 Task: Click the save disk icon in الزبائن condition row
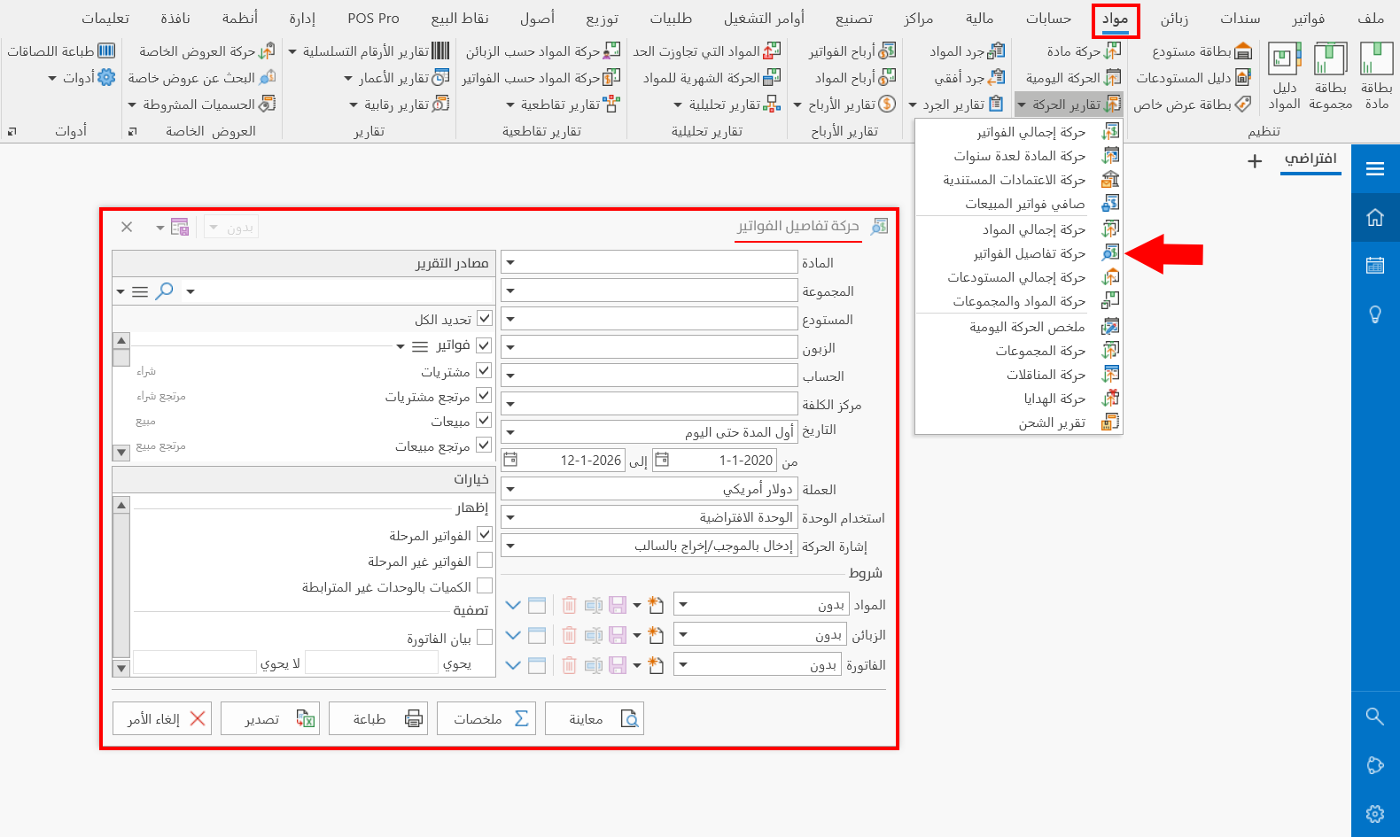tap(618, 635)
